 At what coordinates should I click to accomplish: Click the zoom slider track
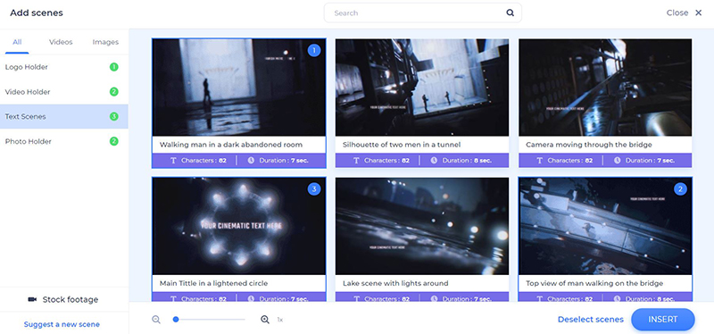[210, 320]
